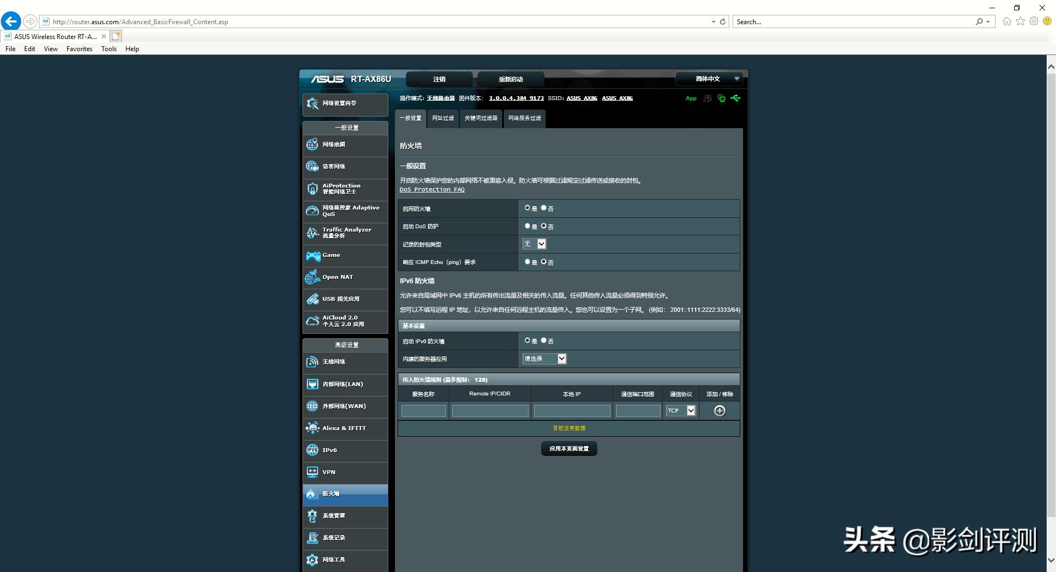Screen dimensions: 1056x572
Task: Select 是 for ICMP Echo ping response
Action: tap(527, 262)
